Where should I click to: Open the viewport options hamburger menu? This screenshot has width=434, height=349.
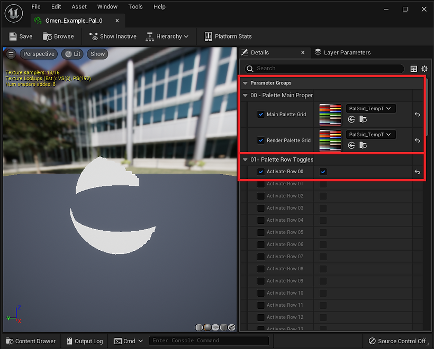(11, 54)
